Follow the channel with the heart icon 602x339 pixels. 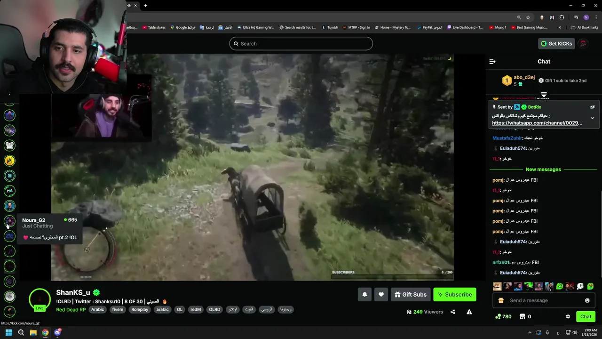(x=381, y=295)
